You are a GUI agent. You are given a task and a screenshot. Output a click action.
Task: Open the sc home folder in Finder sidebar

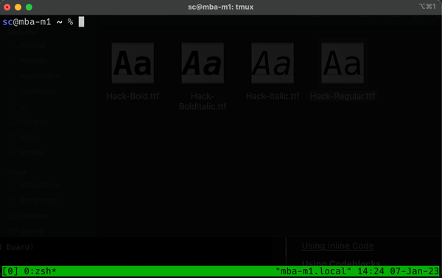[x=24, y=106]
